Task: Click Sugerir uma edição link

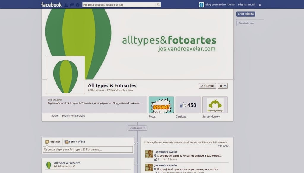Action: click(73, 115)
